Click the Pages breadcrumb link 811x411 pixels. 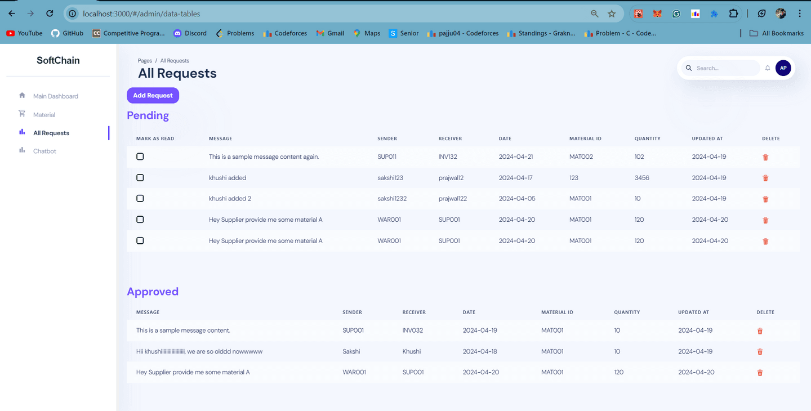click(145, 60)
